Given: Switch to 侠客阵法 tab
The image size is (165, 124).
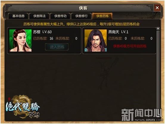Looking at the screenshot, I should point(39,16).
